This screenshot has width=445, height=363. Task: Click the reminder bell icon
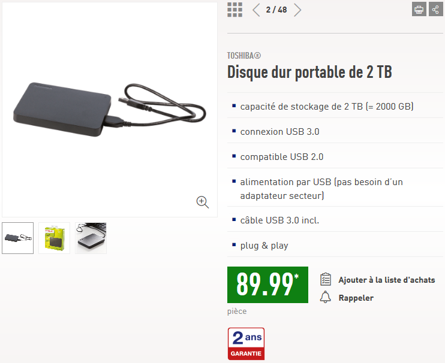(x=326, y=297)
